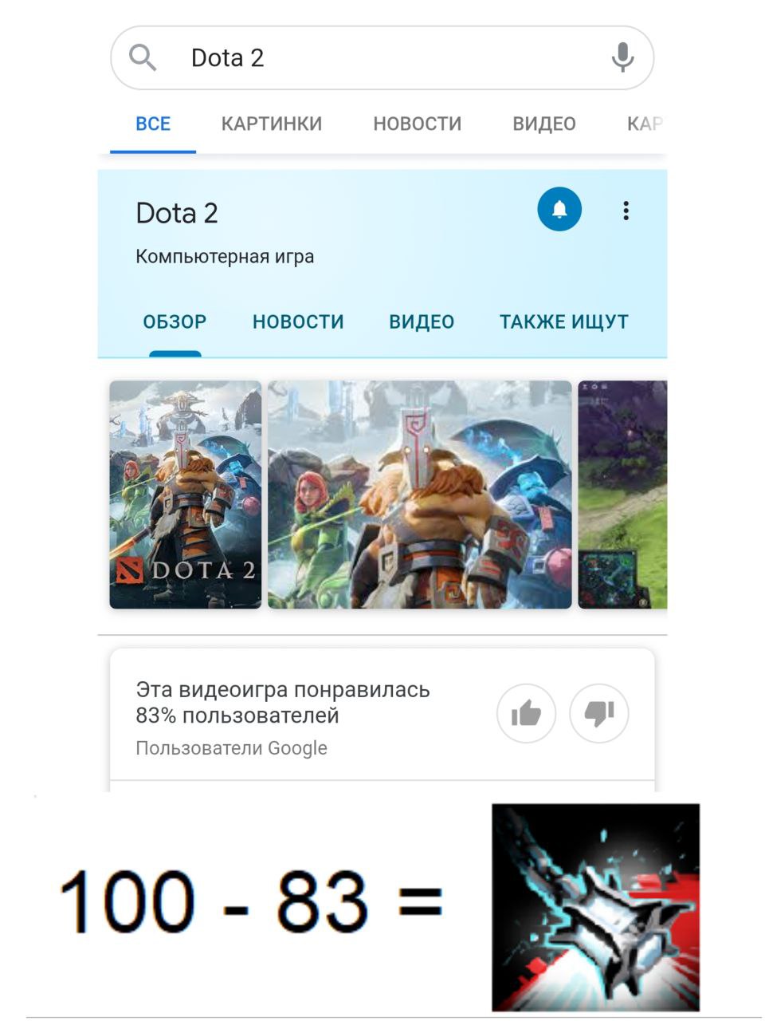
Task: Click the Dota 2 search input field
Action: click(382, 57)
